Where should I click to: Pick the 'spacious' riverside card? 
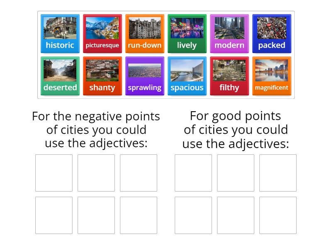click(187, 76)
